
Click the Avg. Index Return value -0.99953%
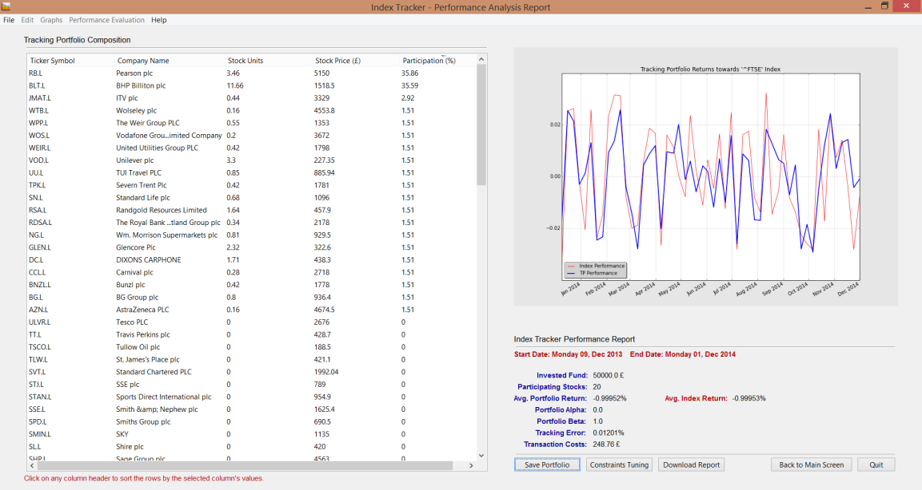pos(749,398)
